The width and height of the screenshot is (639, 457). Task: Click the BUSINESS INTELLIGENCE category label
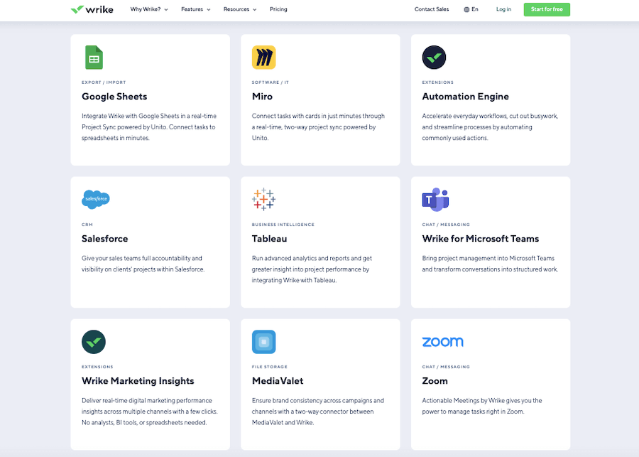coord(283,225)
